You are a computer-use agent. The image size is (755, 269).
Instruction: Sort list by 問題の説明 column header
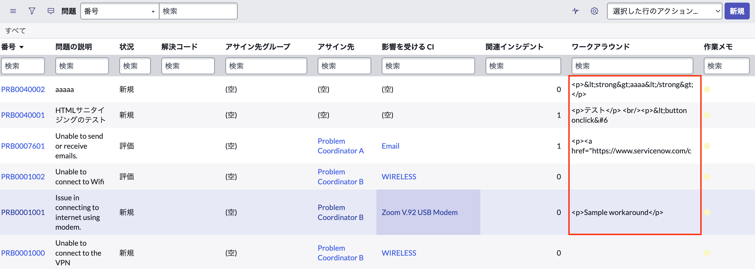tap(73, 47)
